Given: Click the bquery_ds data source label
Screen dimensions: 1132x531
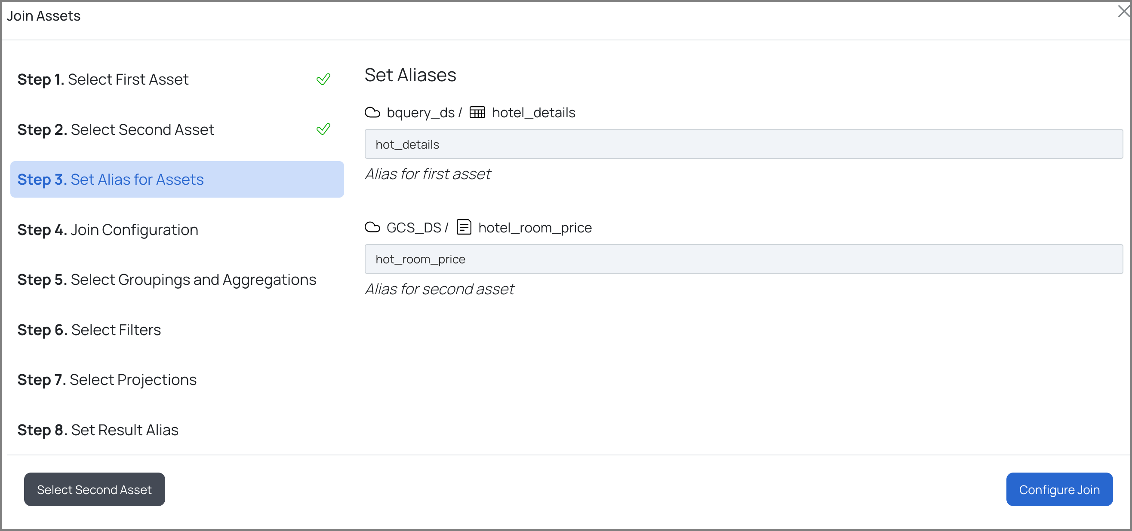Looking at the screenshot, I should (x=421, y=113).
